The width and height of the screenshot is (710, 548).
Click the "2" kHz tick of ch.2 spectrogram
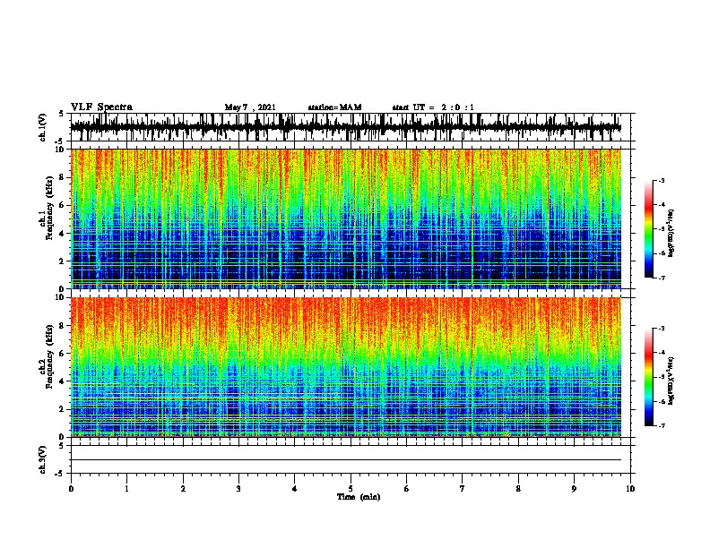point(63,409)
